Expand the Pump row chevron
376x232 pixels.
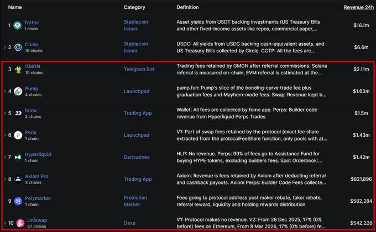click(4, 91)
